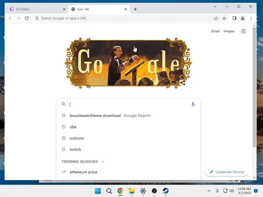Select the twitch search suggestion
Viewport: 263px width, 197px height.
tap(128, 150)
